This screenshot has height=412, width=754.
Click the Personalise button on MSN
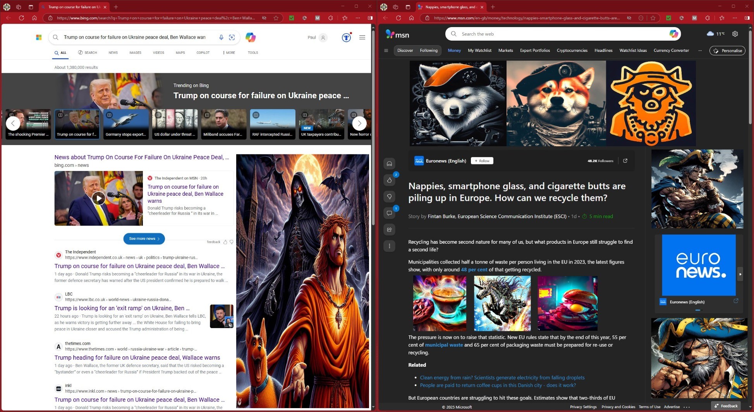coord(727,51)
